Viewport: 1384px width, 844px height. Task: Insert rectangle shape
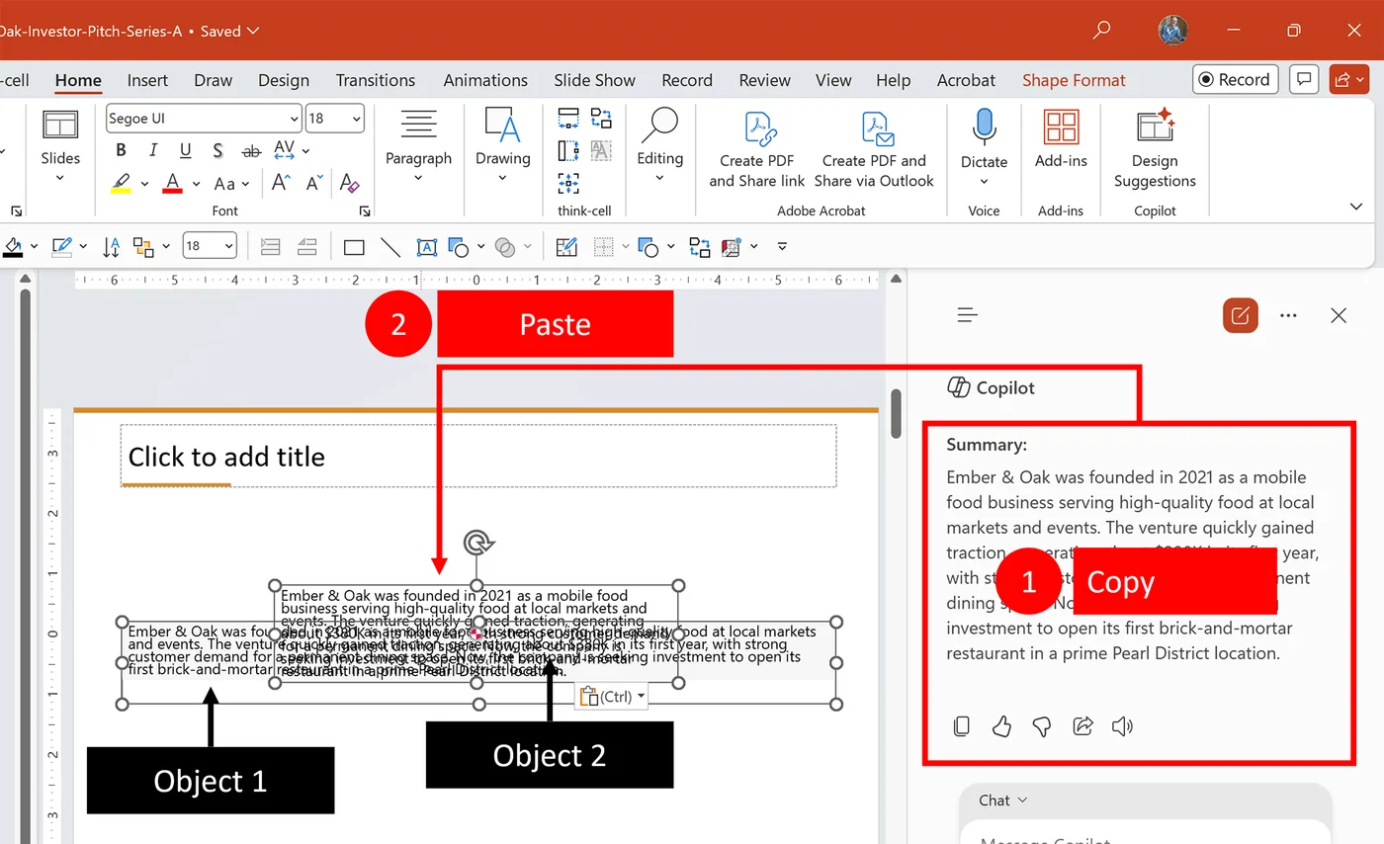pyautogui.click(x=354, y=247)
